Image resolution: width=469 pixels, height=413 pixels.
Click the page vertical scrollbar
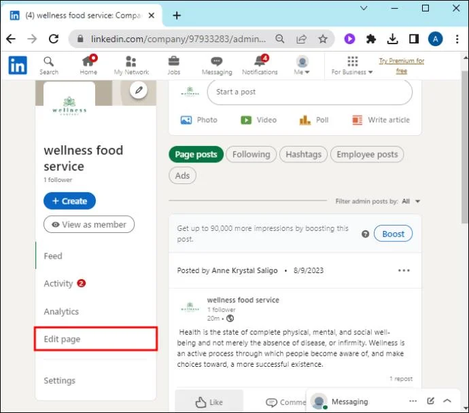tap(464, 147)
